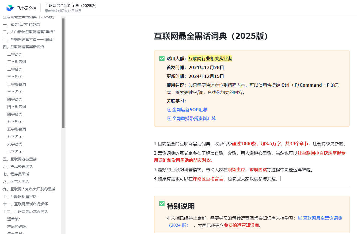Click the Feishu Docs logo icon
Image resolution: width=357 pixels, height=234 pixels.
10,8
